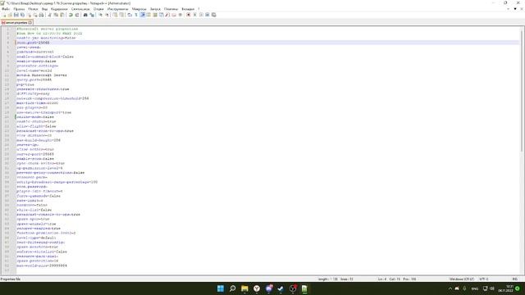Screen dimensions: 525x295
Task: Click the max-world-size=29999984 line
Action: point(42,265)
